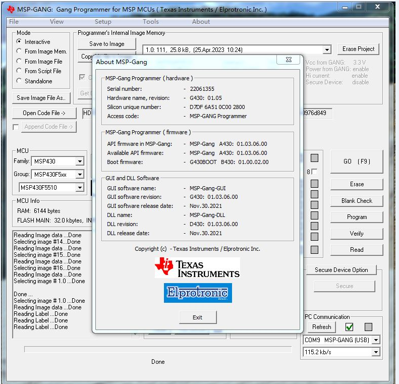
Task: Close the About MSP-Gang dialog
Action: coord(289,60)
